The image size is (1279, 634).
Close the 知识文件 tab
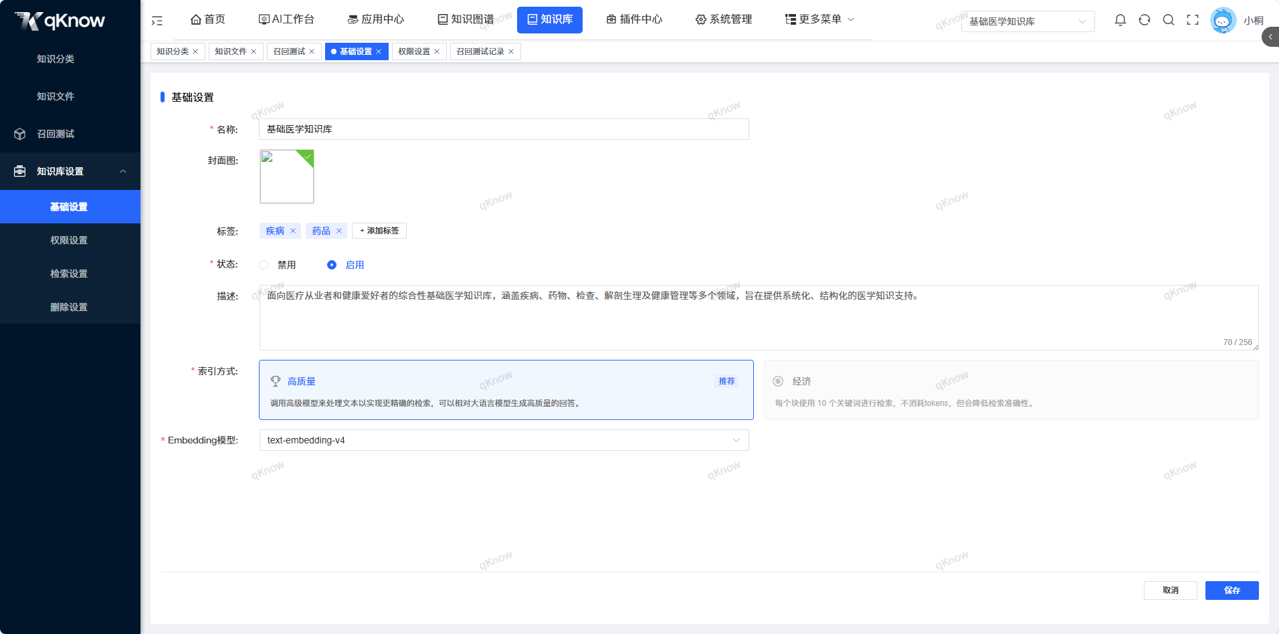[x=254, y=51]
